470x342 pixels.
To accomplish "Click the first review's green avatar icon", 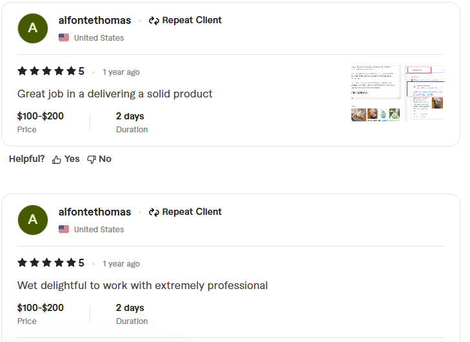I will click(x=33, y=28).
